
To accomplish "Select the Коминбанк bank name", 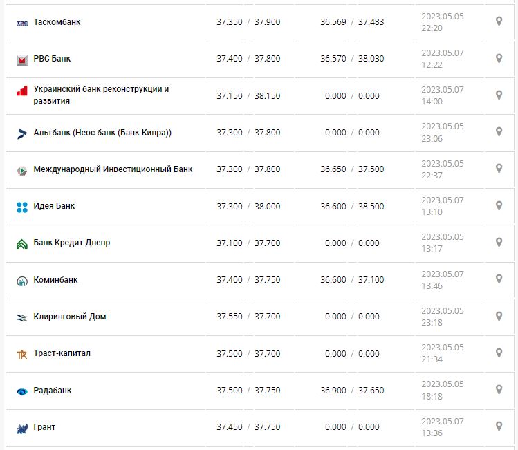I will click(55, 280).
